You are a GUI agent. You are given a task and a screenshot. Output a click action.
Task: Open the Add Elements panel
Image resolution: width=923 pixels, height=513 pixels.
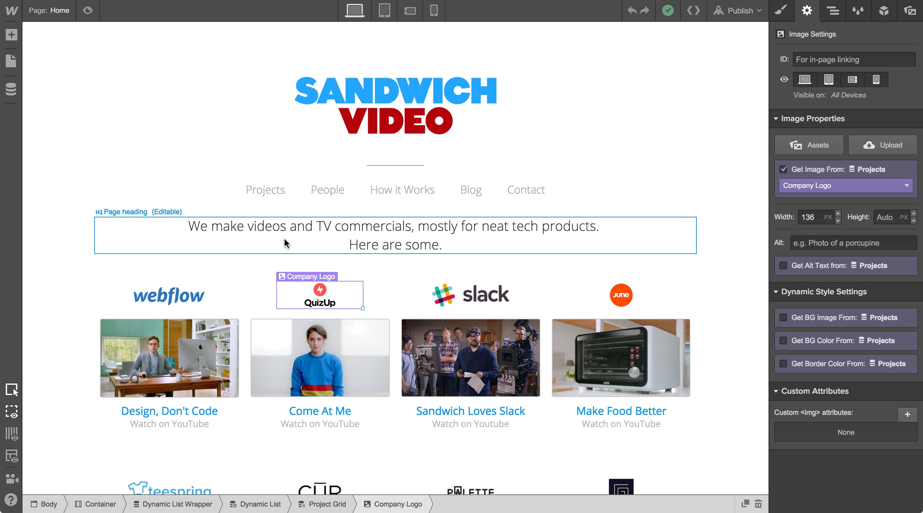[11, 35]
